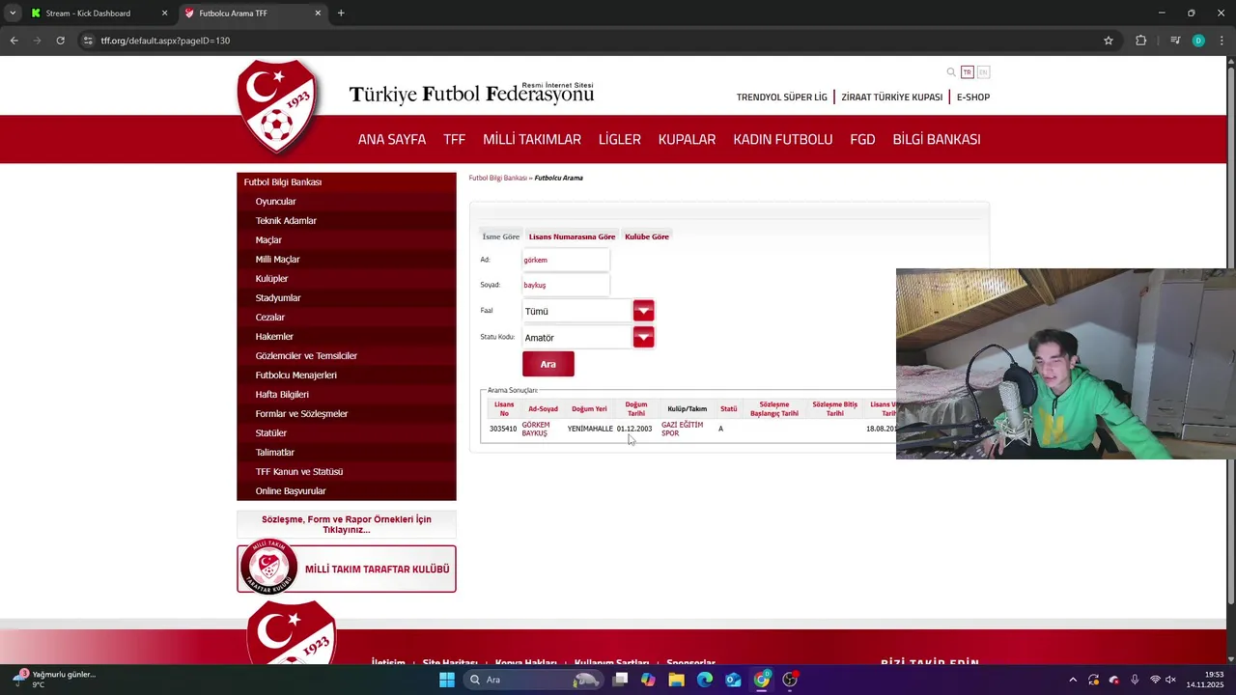The image size is (1236, 695).
Task: Click Futbol Bilgi Bankası breadcrumb link
Action: 498,178
